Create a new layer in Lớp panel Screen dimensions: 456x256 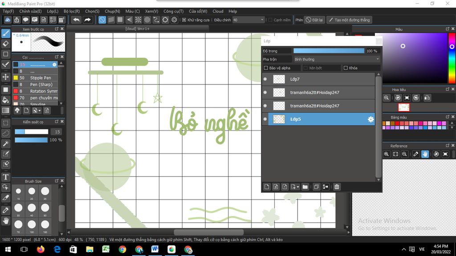[267, 187]
